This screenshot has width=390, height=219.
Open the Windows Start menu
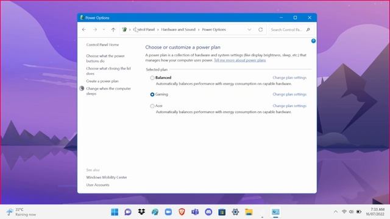[115, 212]
